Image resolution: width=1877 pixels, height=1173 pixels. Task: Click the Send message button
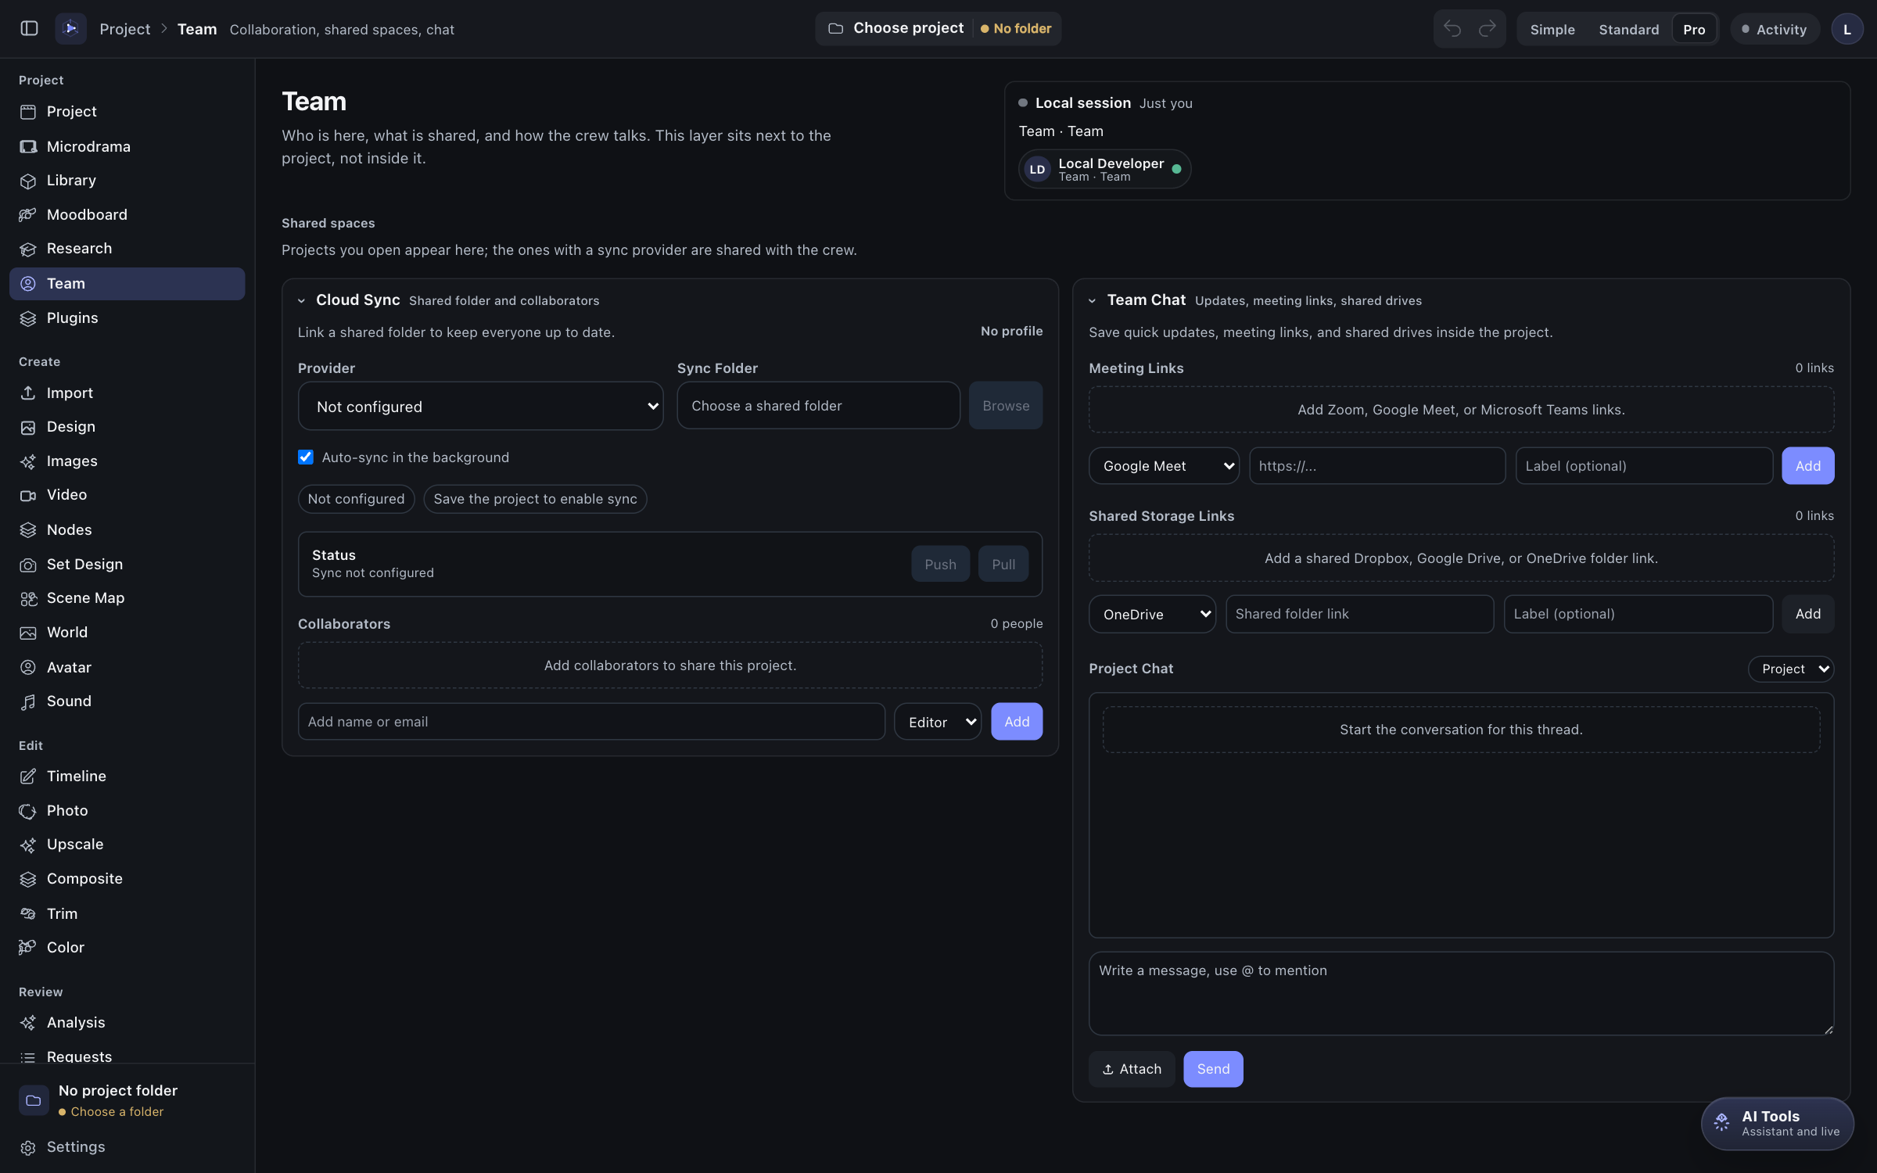1213,1069
